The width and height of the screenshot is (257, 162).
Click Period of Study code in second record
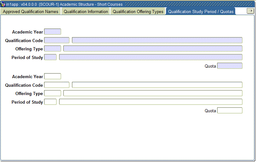pyautogui.click(x=50, y=102)
